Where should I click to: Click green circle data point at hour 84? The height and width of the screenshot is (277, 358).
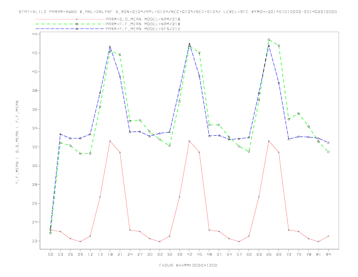pyautogui.click(x=328, y=152)
